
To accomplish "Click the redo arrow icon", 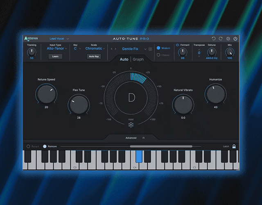I will [x=221, y=39].
